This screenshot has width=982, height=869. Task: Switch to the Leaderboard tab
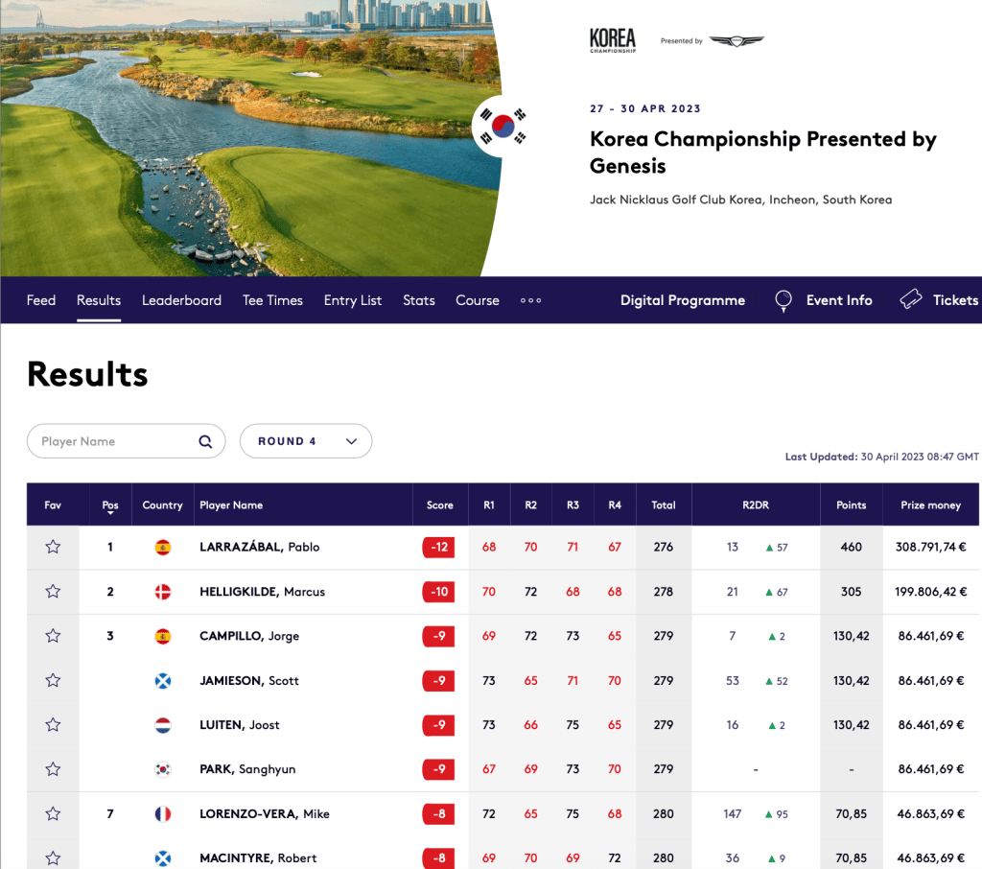[181, 300]
